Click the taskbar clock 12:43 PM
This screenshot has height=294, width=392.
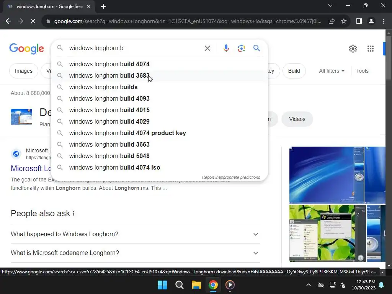364,285
